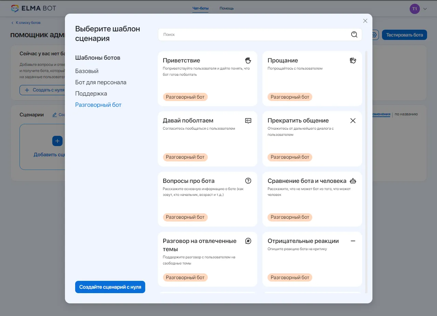Close the template selection dialog
Screen dimensions: 437x316
point(365,21)
